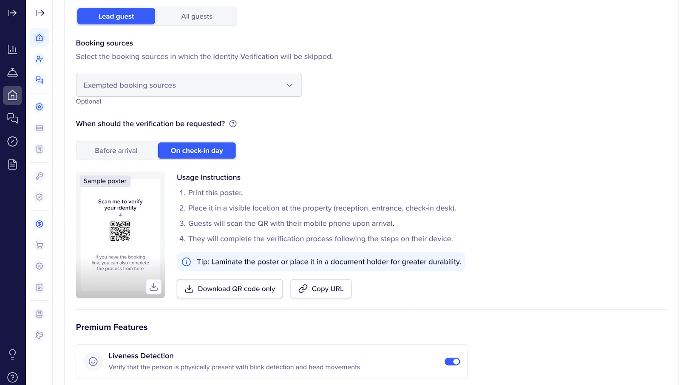Click the dollar coin payments icon
Image resolution: width=680 pixels, height=385 pixels.
pos(40,224)
